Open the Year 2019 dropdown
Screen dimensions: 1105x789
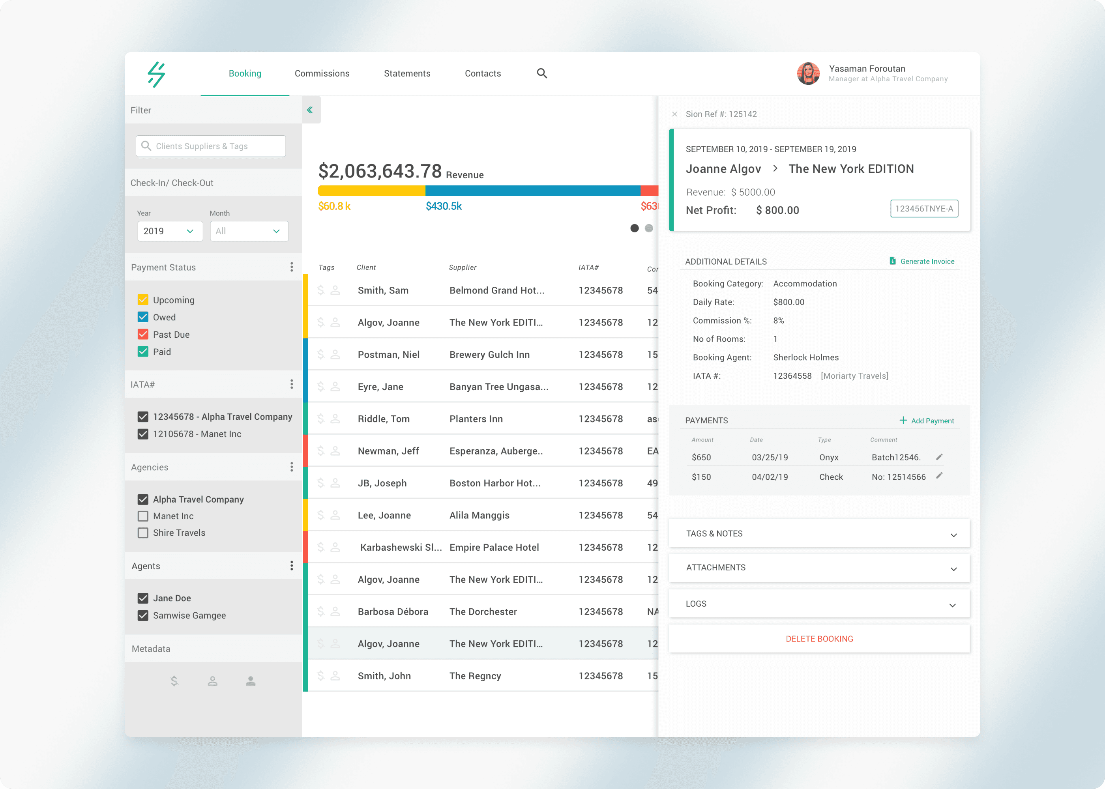(170, 231)
